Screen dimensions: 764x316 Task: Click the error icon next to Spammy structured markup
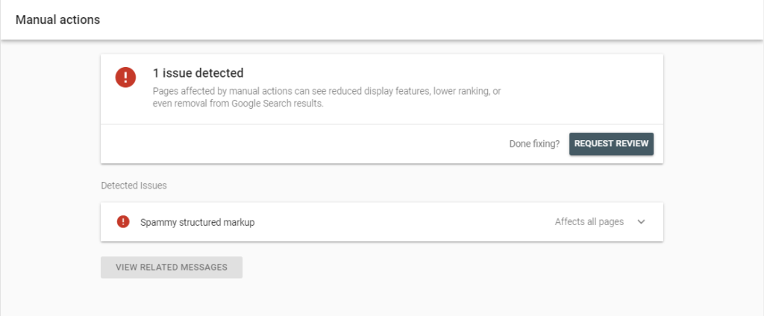[x=123, y=221]
